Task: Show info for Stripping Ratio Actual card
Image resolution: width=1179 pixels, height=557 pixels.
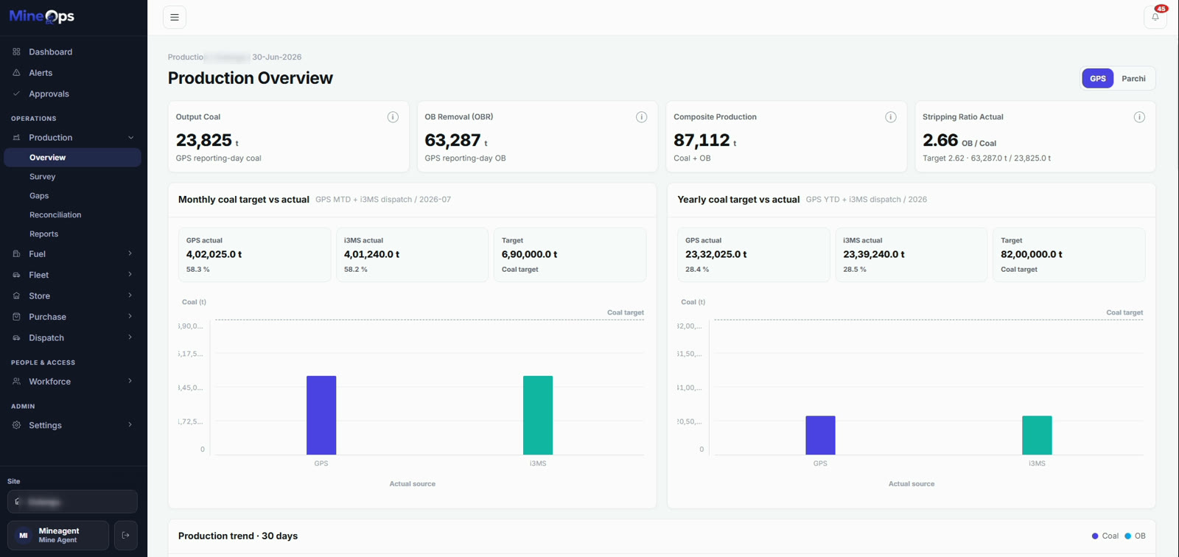Action: click(1139, 117)
